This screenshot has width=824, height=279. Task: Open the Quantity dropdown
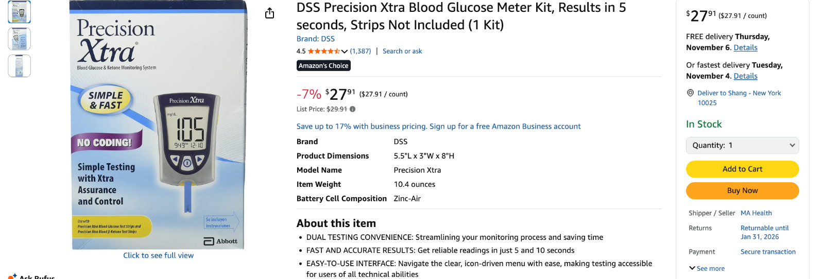pos(742,146)
